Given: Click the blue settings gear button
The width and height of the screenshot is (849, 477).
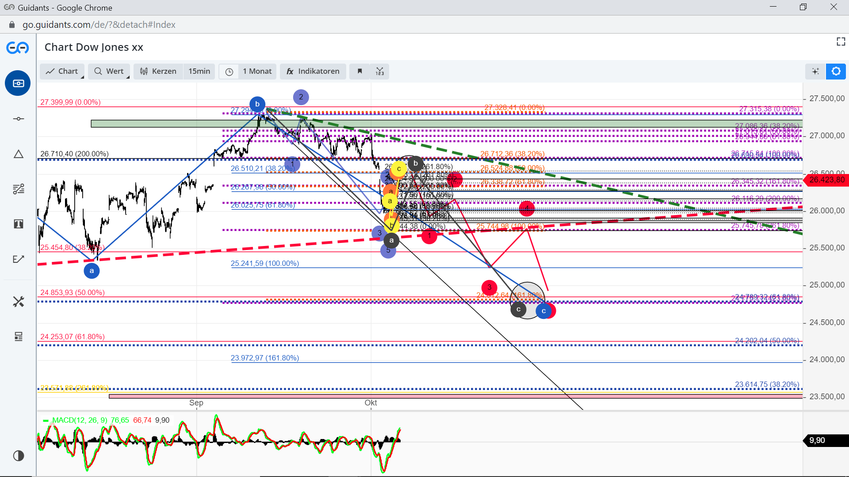Looking at the screenshot, I should [x=836, y=71].
